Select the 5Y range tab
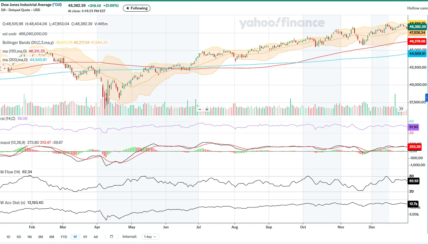Image resolution: width=428 pixels, height=244 pixels. (85, 237)
